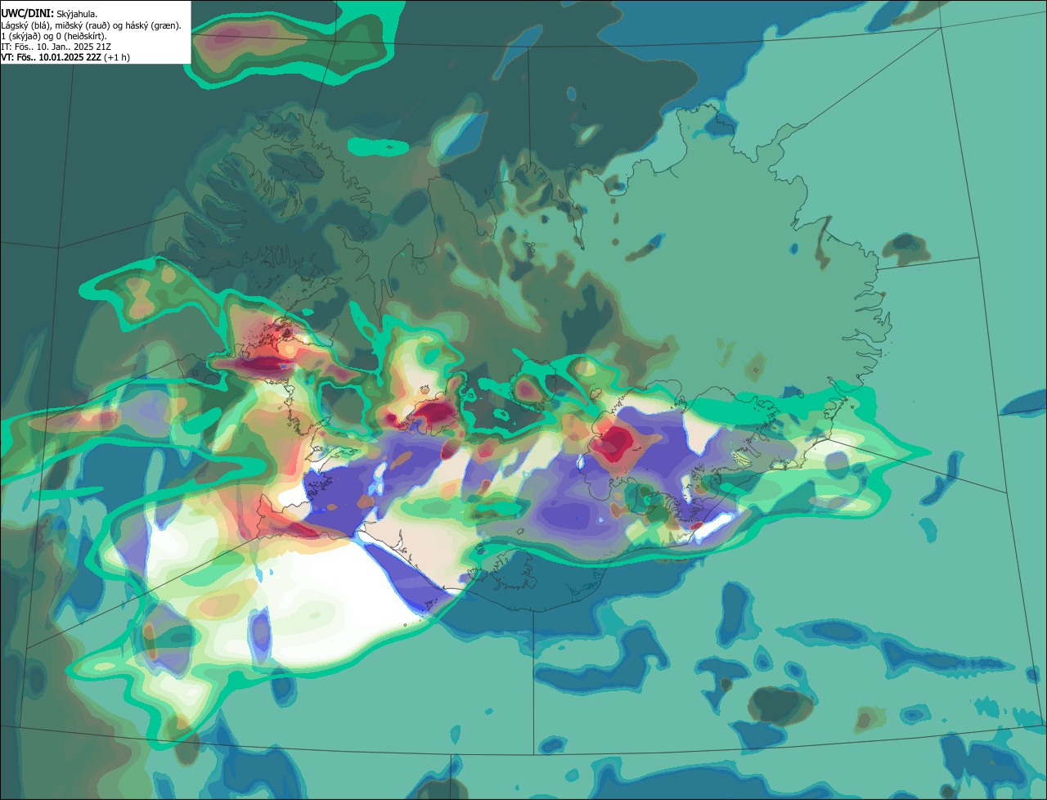Click the word 'Skýjahula.' in the legend
The width and height of the screenshot is (1047, 800).
coord(77,14)
